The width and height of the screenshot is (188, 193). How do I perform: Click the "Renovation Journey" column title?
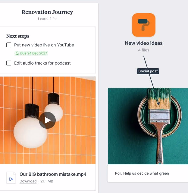pyautogui.click(x=47, y=12)
